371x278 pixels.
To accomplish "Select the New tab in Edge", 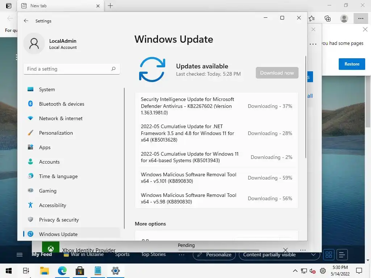I will click(x=61, y=6).
